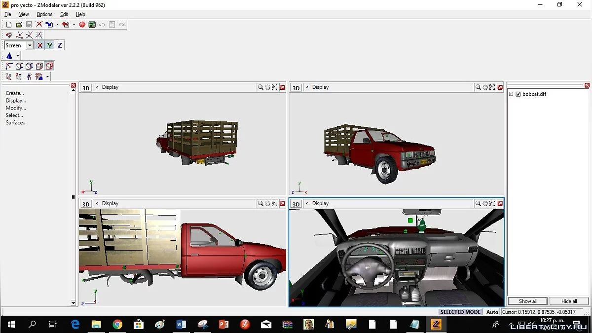Uncheck the bobcat.dff visibility checkbox

click(x=518, y=94)
